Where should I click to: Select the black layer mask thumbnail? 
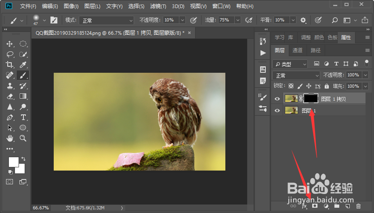pyautogui.click(x=311, y=98)
